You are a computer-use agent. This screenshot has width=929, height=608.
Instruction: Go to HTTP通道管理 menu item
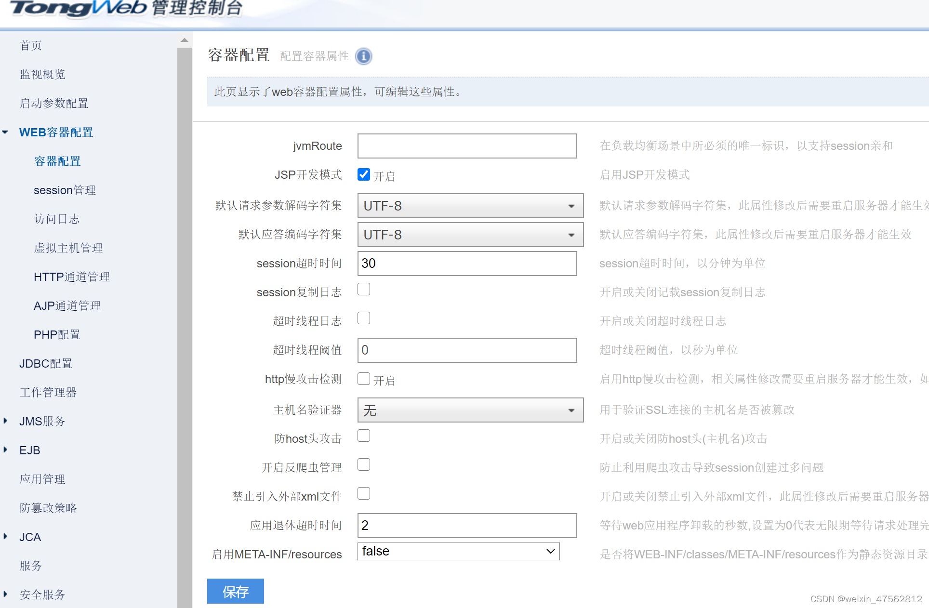coord(72,277)
